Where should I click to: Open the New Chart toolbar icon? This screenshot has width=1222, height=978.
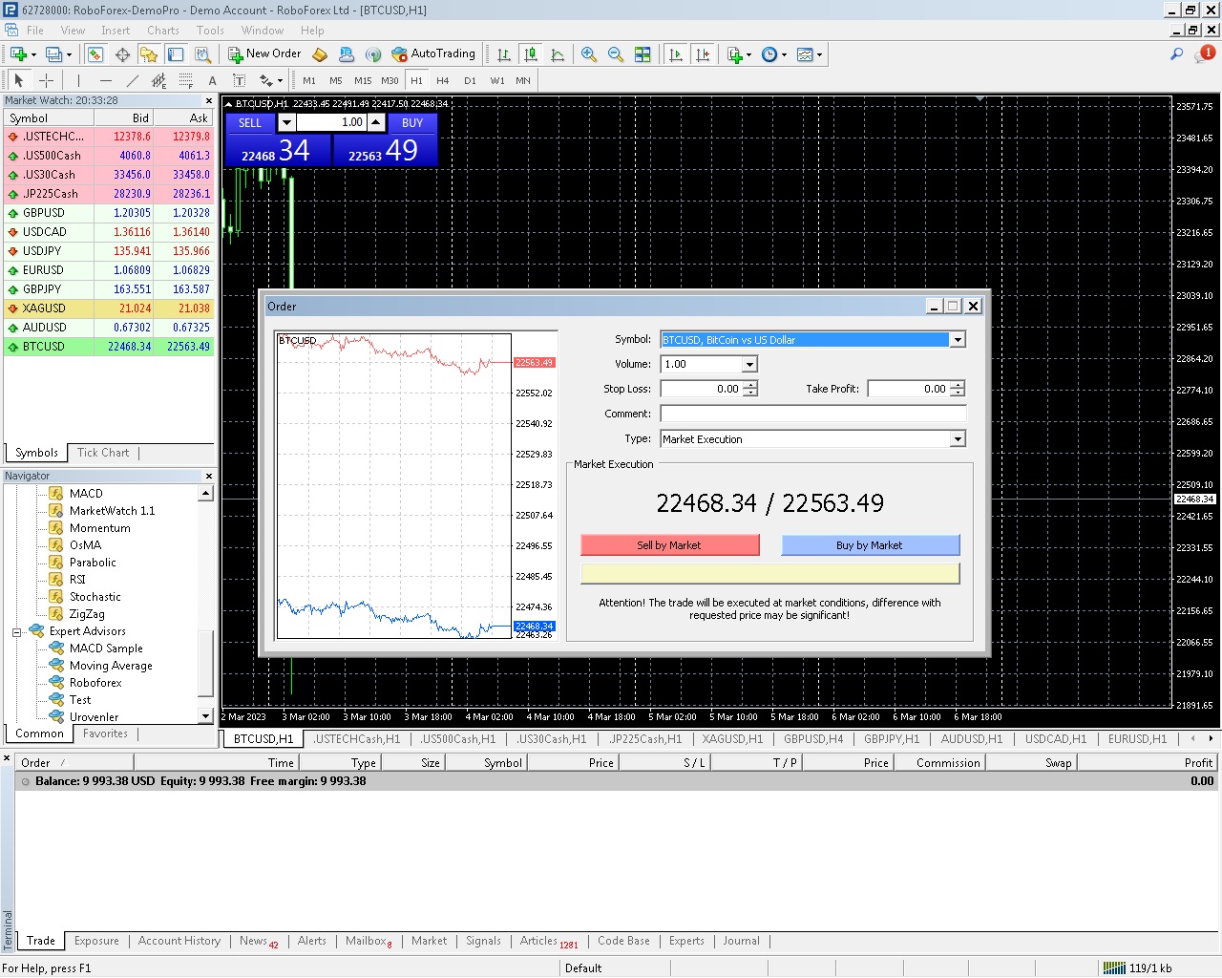[18, 54]
